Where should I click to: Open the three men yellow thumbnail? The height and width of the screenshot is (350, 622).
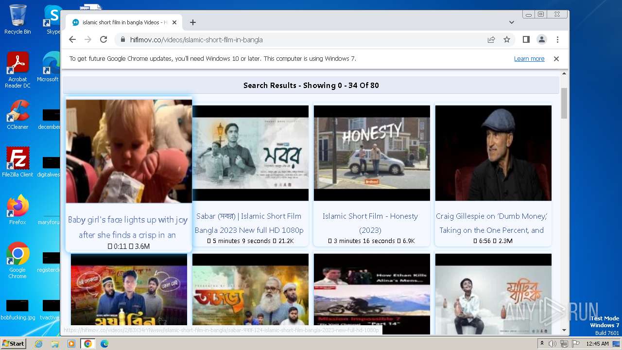pos(129,289)
